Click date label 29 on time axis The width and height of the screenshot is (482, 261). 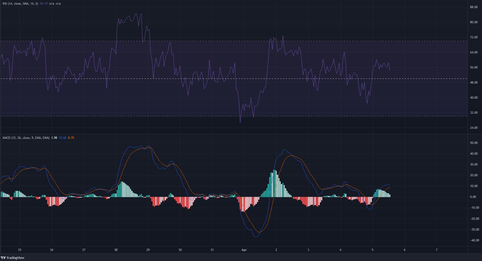coord(148,250)
